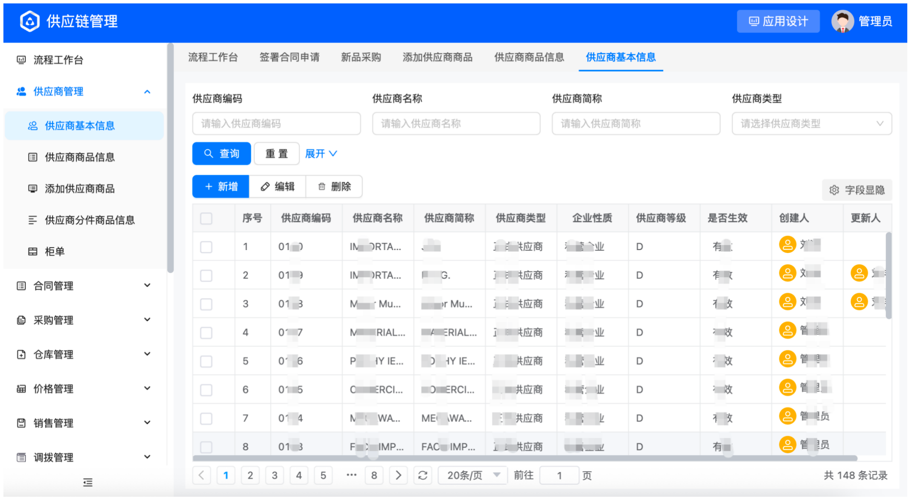Tick the checkbox for row 2
Image resolution: width=909 pixels, height=501 pixels.
206,276
